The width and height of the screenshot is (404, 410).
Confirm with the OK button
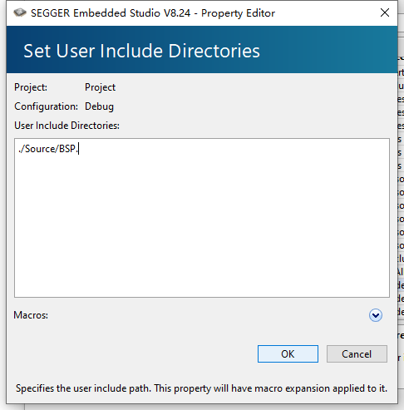tap(288, 353)
